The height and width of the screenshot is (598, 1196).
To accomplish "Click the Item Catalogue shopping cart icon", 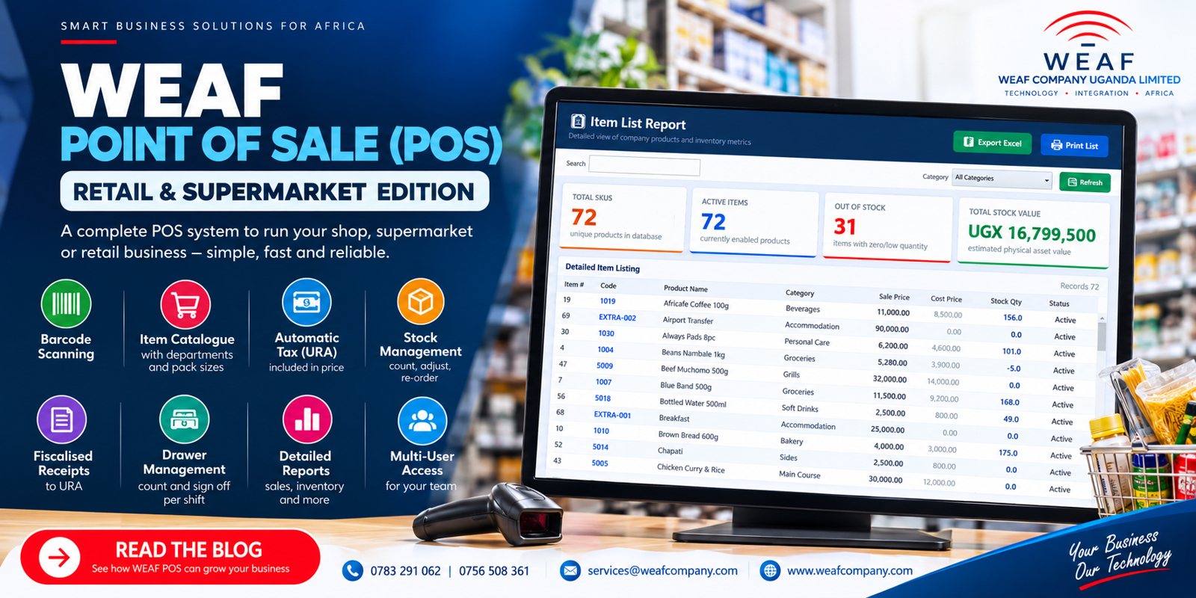I will click(185, 304).
